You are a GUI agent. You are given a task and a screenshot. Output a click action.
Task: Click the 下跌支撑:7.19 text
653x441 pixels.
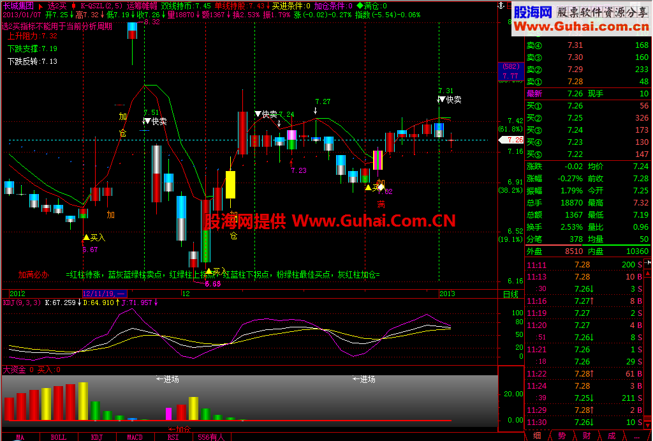tap(33, 49)
